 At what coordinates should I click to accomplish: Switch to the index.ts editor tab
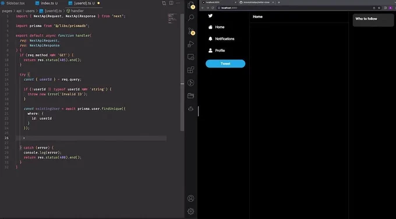[47, 3]
